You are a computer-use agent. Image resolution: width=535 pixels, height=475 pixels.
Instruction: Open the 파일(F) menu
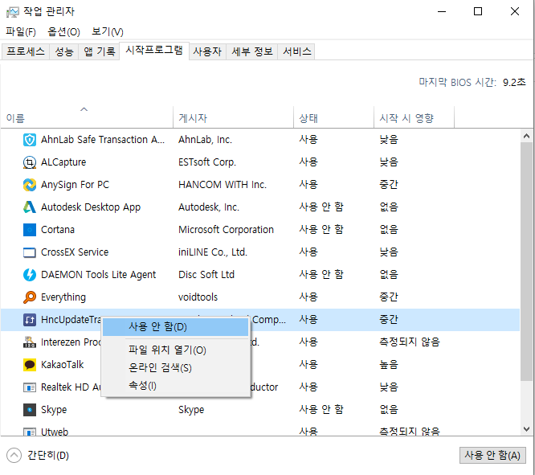coord(21,32)
